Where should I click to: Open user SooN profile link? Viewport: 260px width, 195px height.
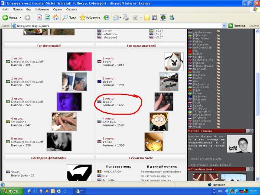coord(107,62)
